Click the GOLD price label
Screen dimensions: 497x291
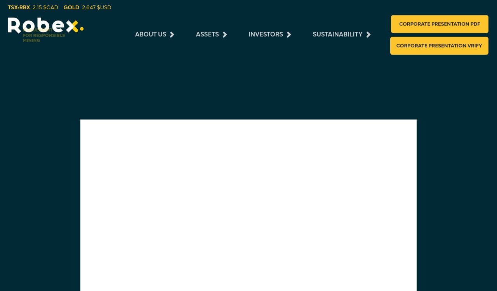(x=71, y=7)
